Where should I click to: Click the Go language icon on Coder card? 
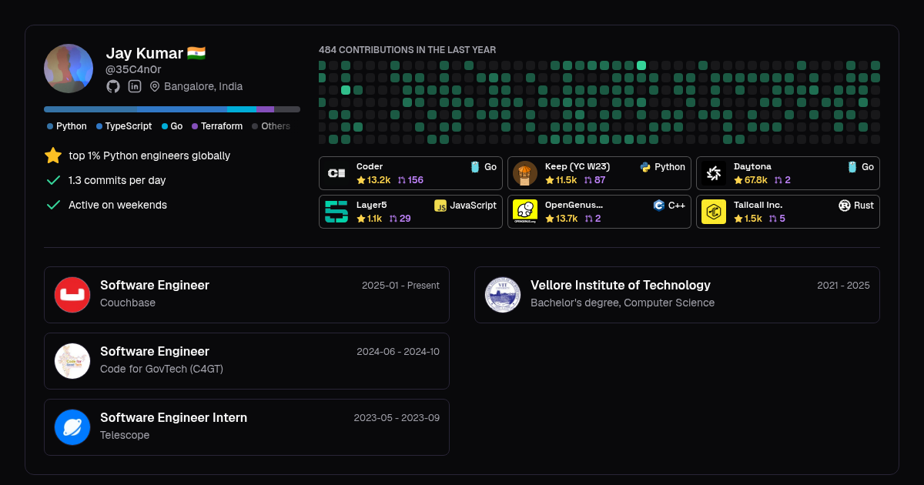[475, 166]
